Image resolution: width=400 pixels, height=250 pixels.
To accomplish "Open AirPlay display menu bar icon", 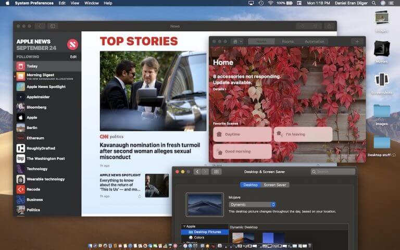I will pyautogui.click(x=251, y=3).
